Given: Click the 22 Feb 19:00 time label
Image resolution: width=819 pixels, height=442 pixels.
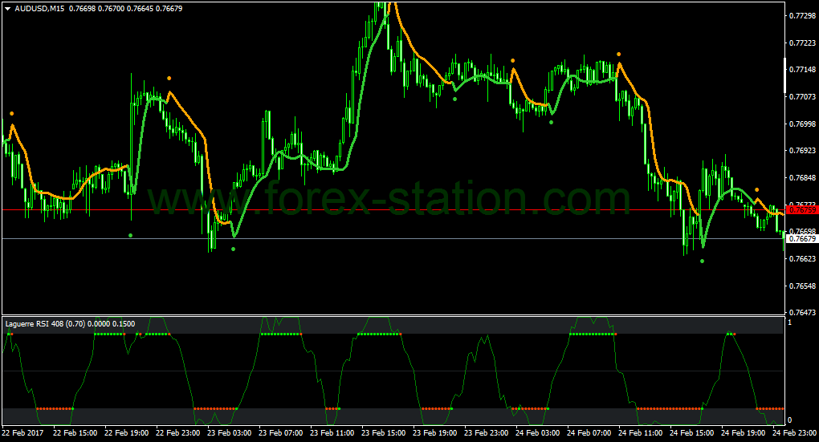Looking at the screenshot, I should pos(126,432).
